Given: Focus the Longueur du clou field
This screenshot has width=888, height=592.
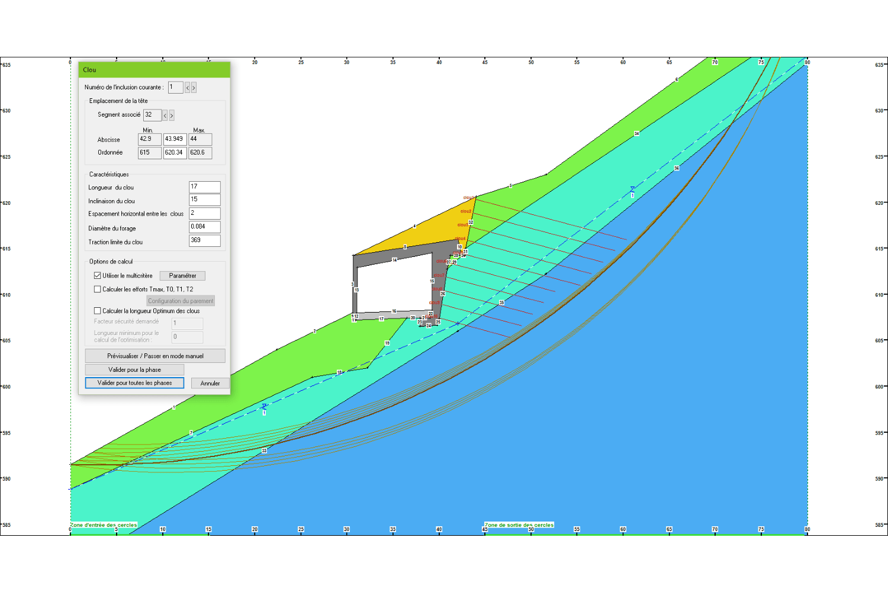Looking at the screenshot, I should coord(204,187).
